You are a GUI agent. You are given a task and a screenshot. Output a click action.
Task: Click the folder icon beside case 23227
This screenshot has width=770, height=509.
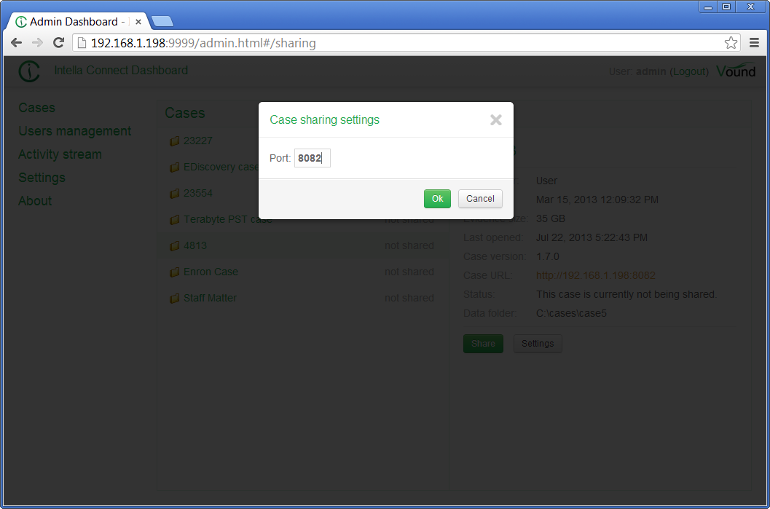pyautogui.click(x=175, y=141)
